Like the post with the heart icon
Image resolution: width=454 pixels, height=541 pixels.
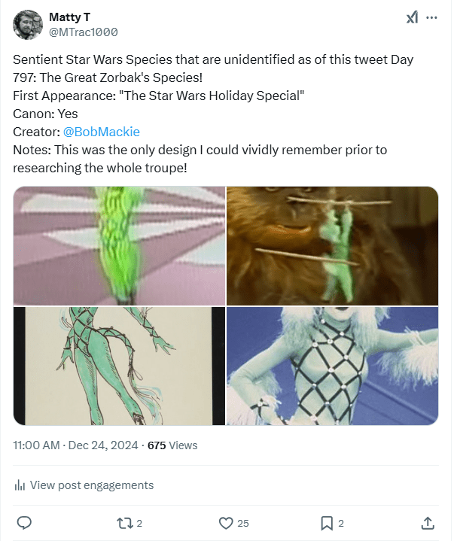(x=225, y=522)
